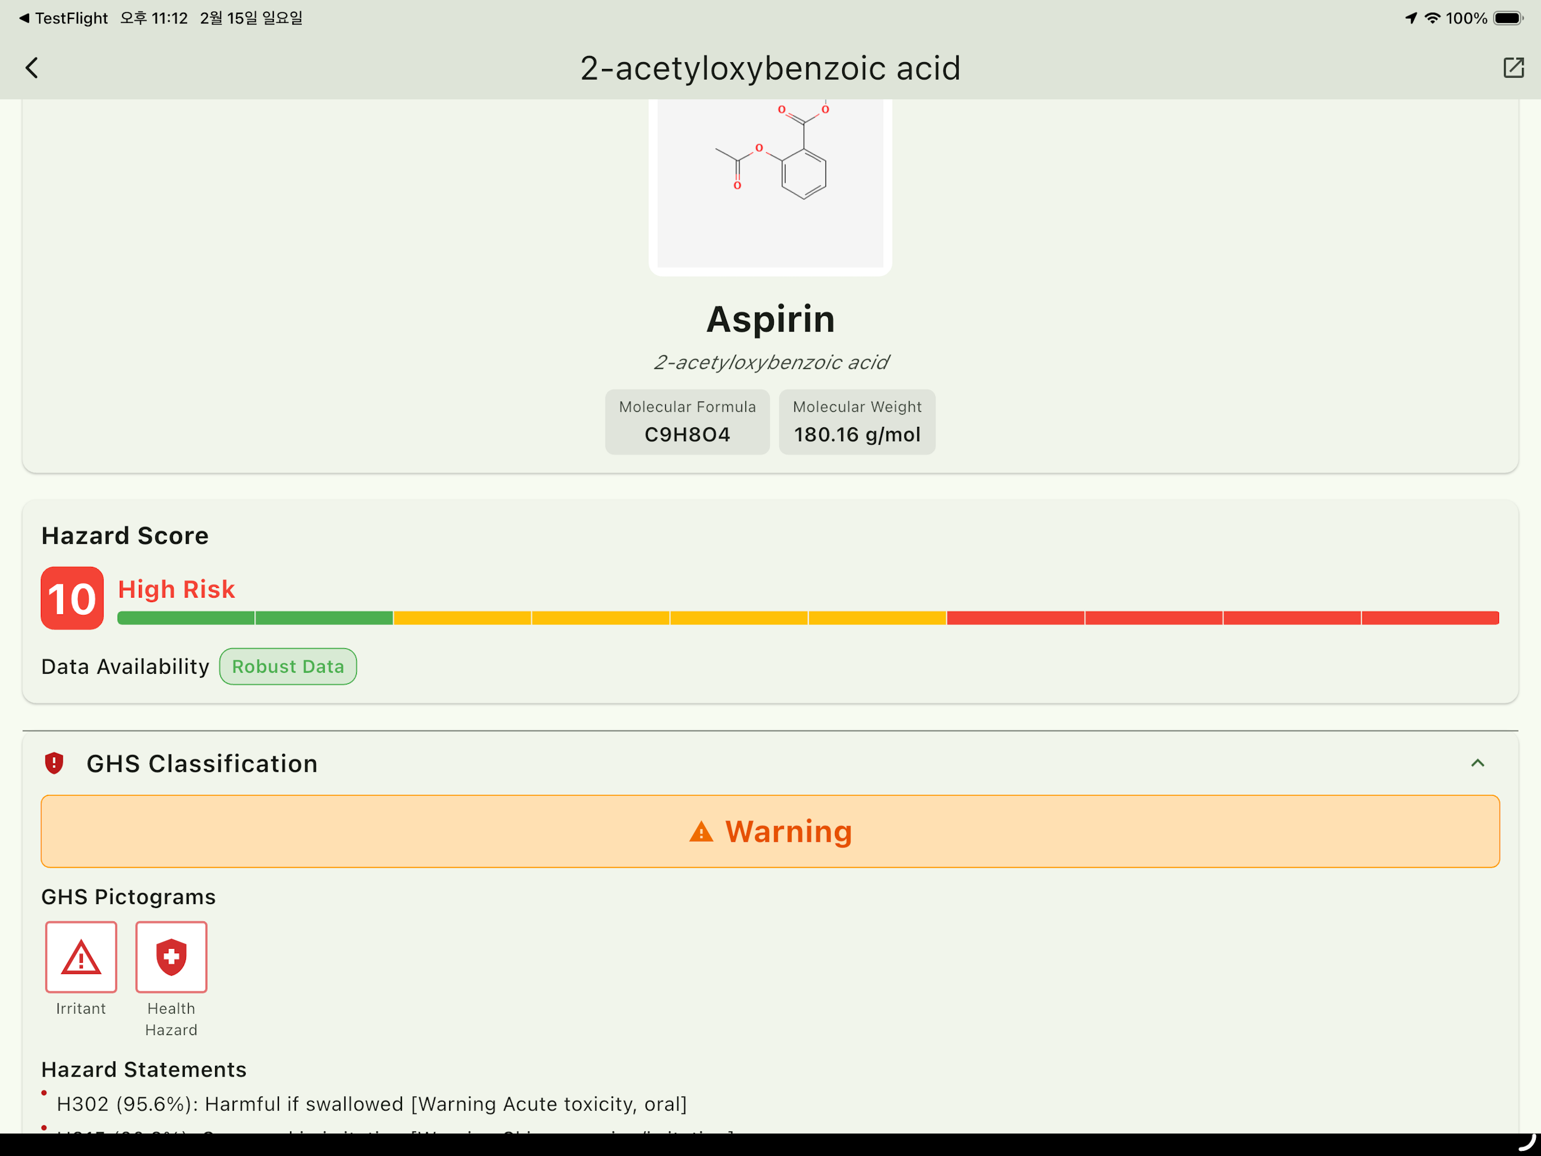
Task: Tap the Health Hazard shield pictogram
Action: [171, 957]
